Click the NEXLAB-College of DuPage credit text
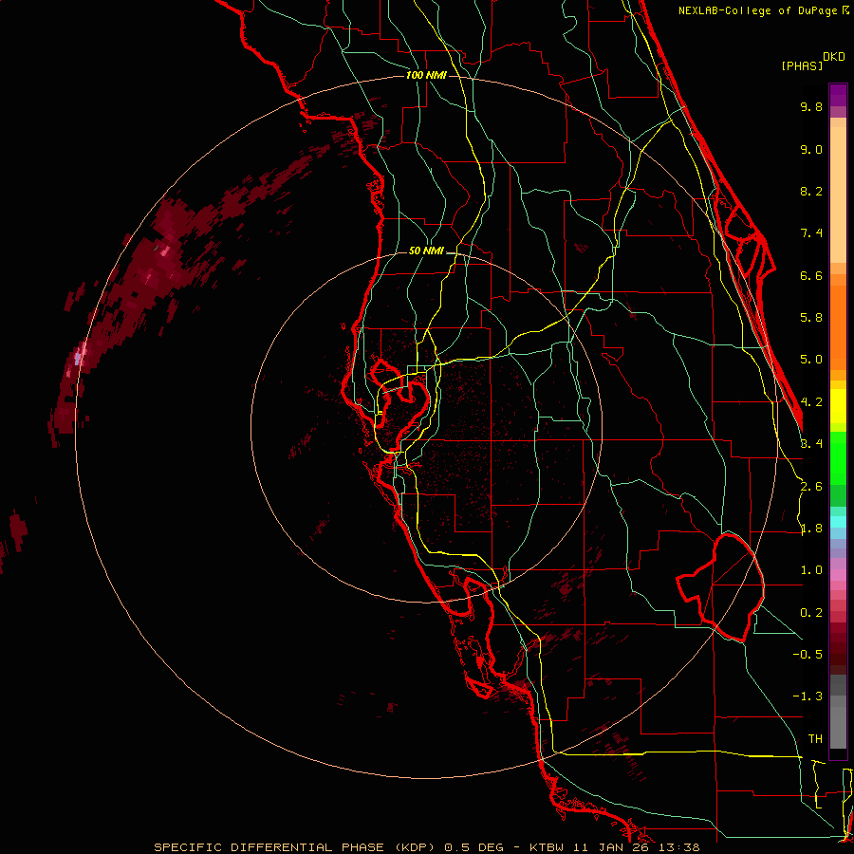854x854 pixels. coord(757,10)
